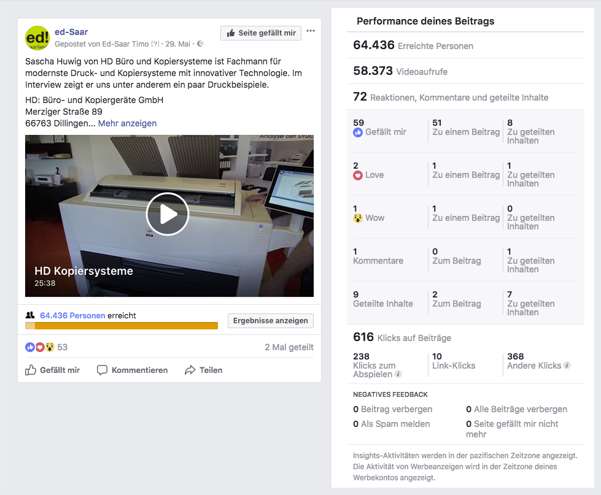Viewport: 601px width, 495px height.
Task: Open the three-dot post options menu
Action: tap(311, 31)
